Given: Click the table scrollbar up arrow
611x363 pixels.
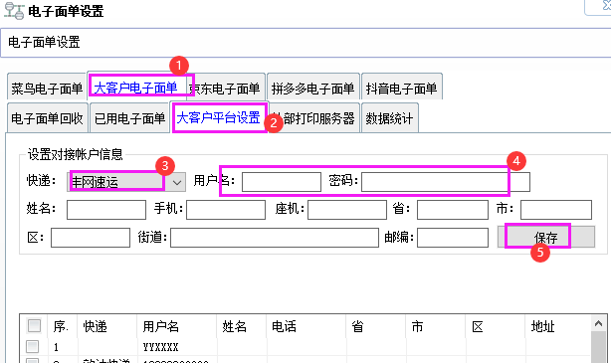Looking at the screenshot, I should coord(598,323).
